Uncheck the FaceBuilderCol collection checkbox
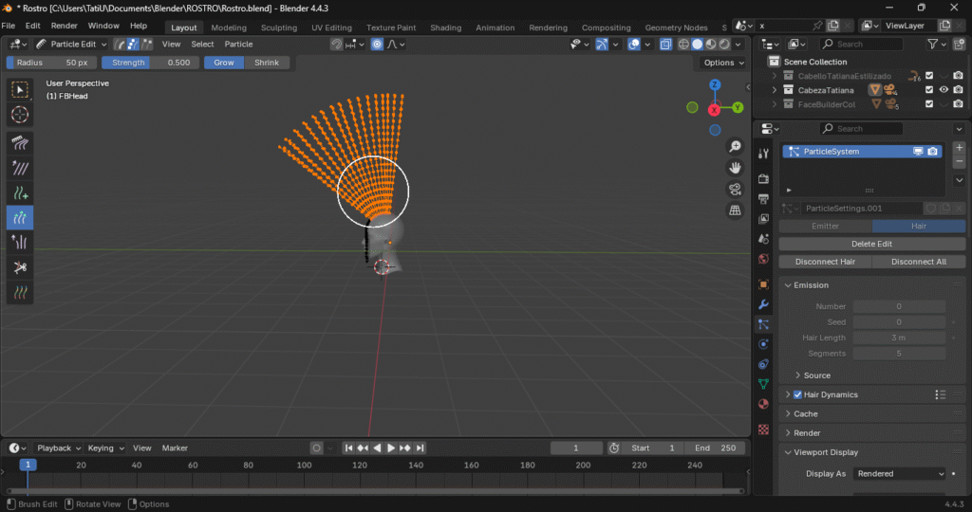The width and height of the screenshot is (972, 512). coord(929,104)
